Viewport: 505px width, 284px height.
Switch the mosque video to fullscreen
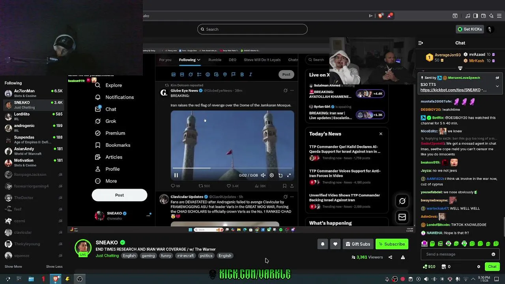pyautogui.click(x=289, y=176)
